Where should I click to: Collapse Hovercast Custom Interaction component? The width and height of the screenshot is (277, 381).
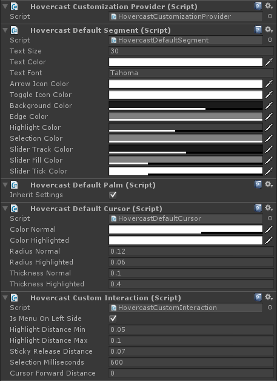[x=5, y=298]
